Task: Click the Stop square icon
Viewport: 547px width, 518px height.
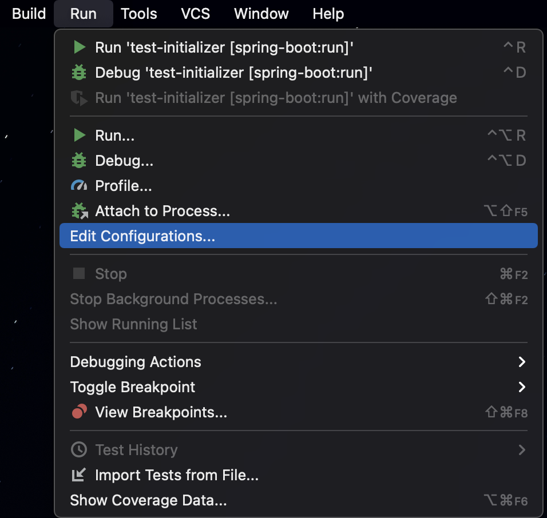Action: 79,274
